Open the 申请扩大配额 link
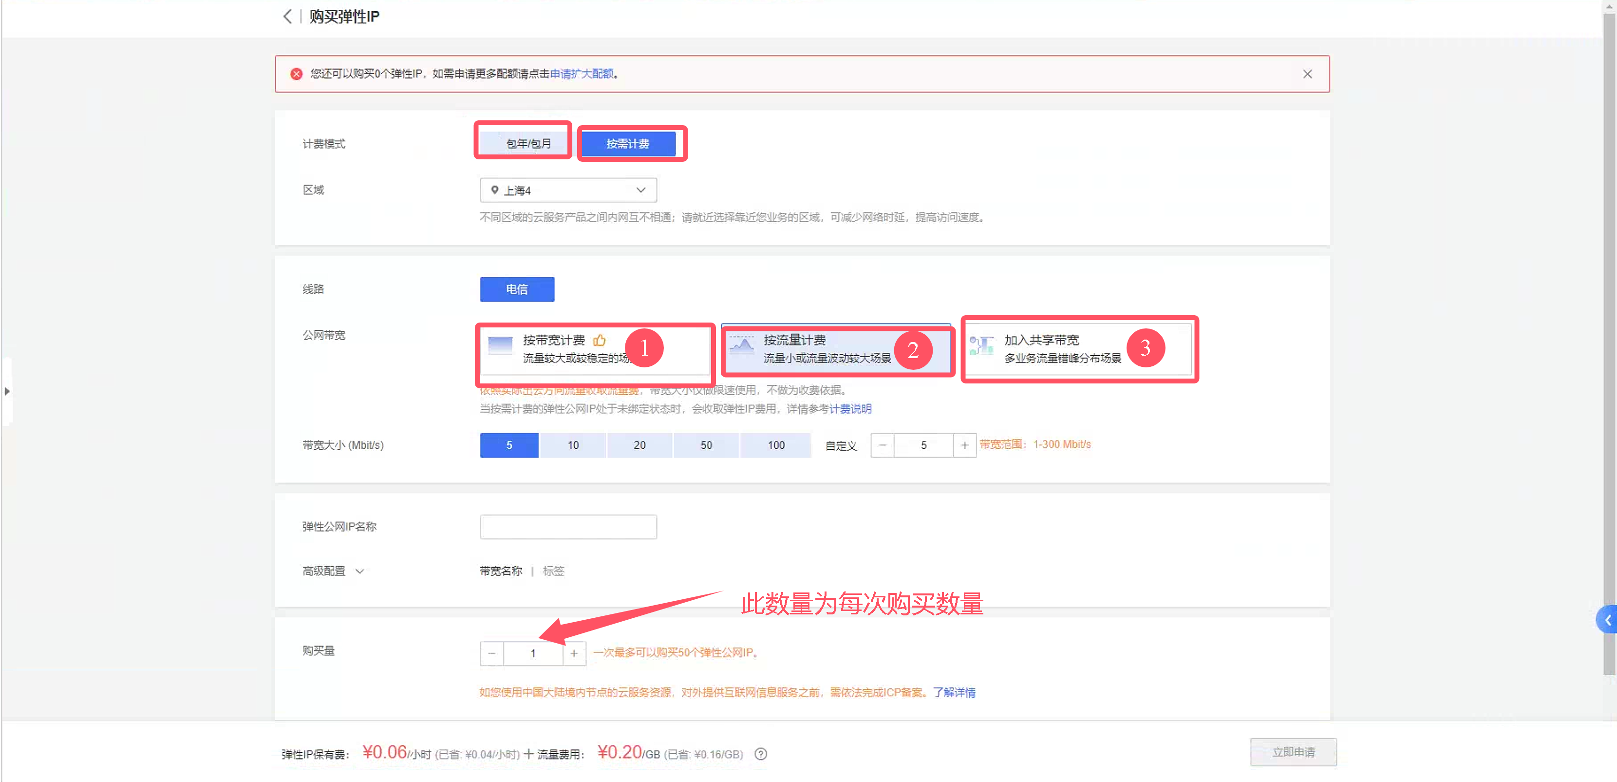 (581, 74)
